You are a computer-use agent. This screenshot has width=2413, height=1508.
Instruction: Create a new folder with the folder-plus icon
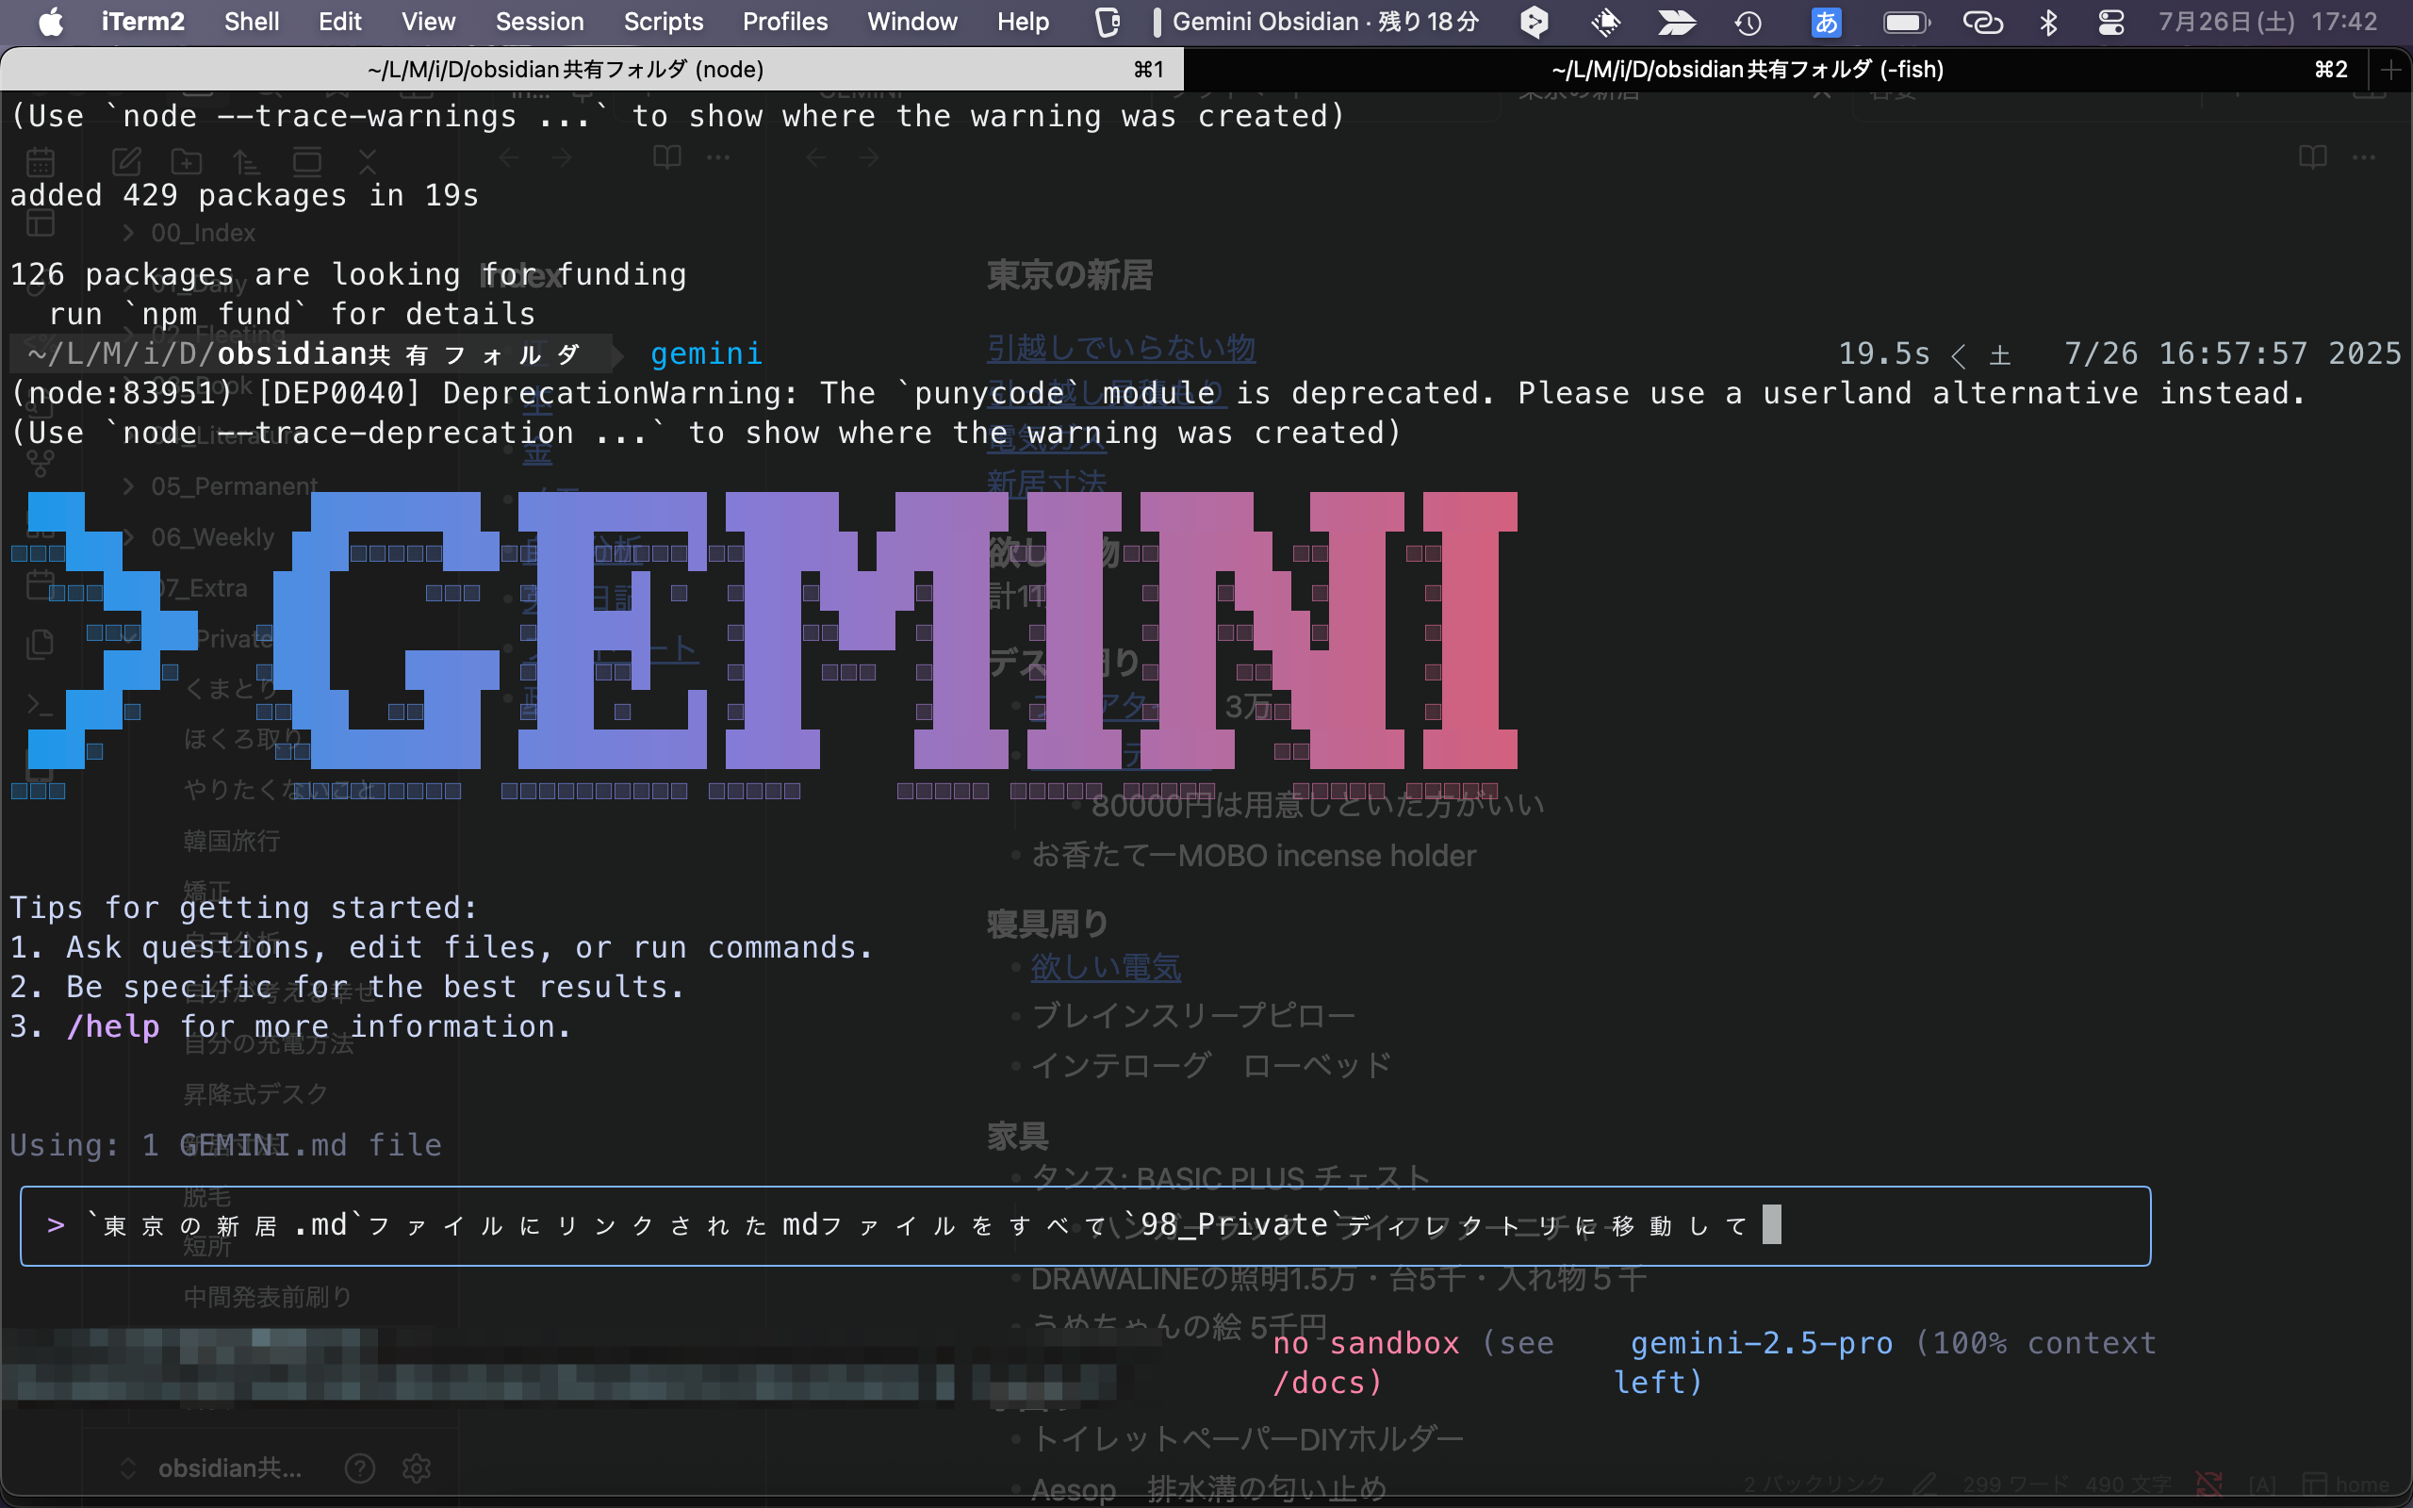tap(186, 160)
